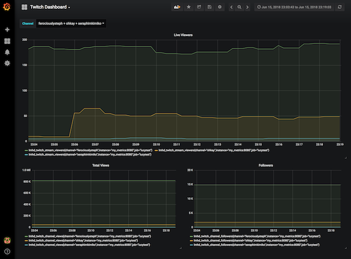Open the Total Views panel title menu
Image resolution: width=351 pixels, height=259 pixels.
pos(101,165)
